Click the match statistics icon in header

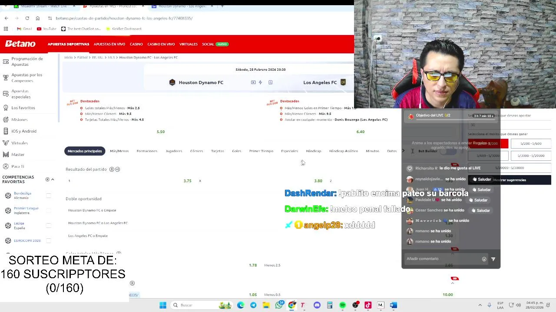270,82
